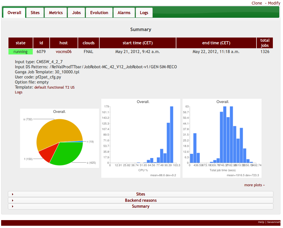The width and height of the screenshot is (283, 228).
Task: Click the total jobs value 1326
Action: click(x=265, y=52)
